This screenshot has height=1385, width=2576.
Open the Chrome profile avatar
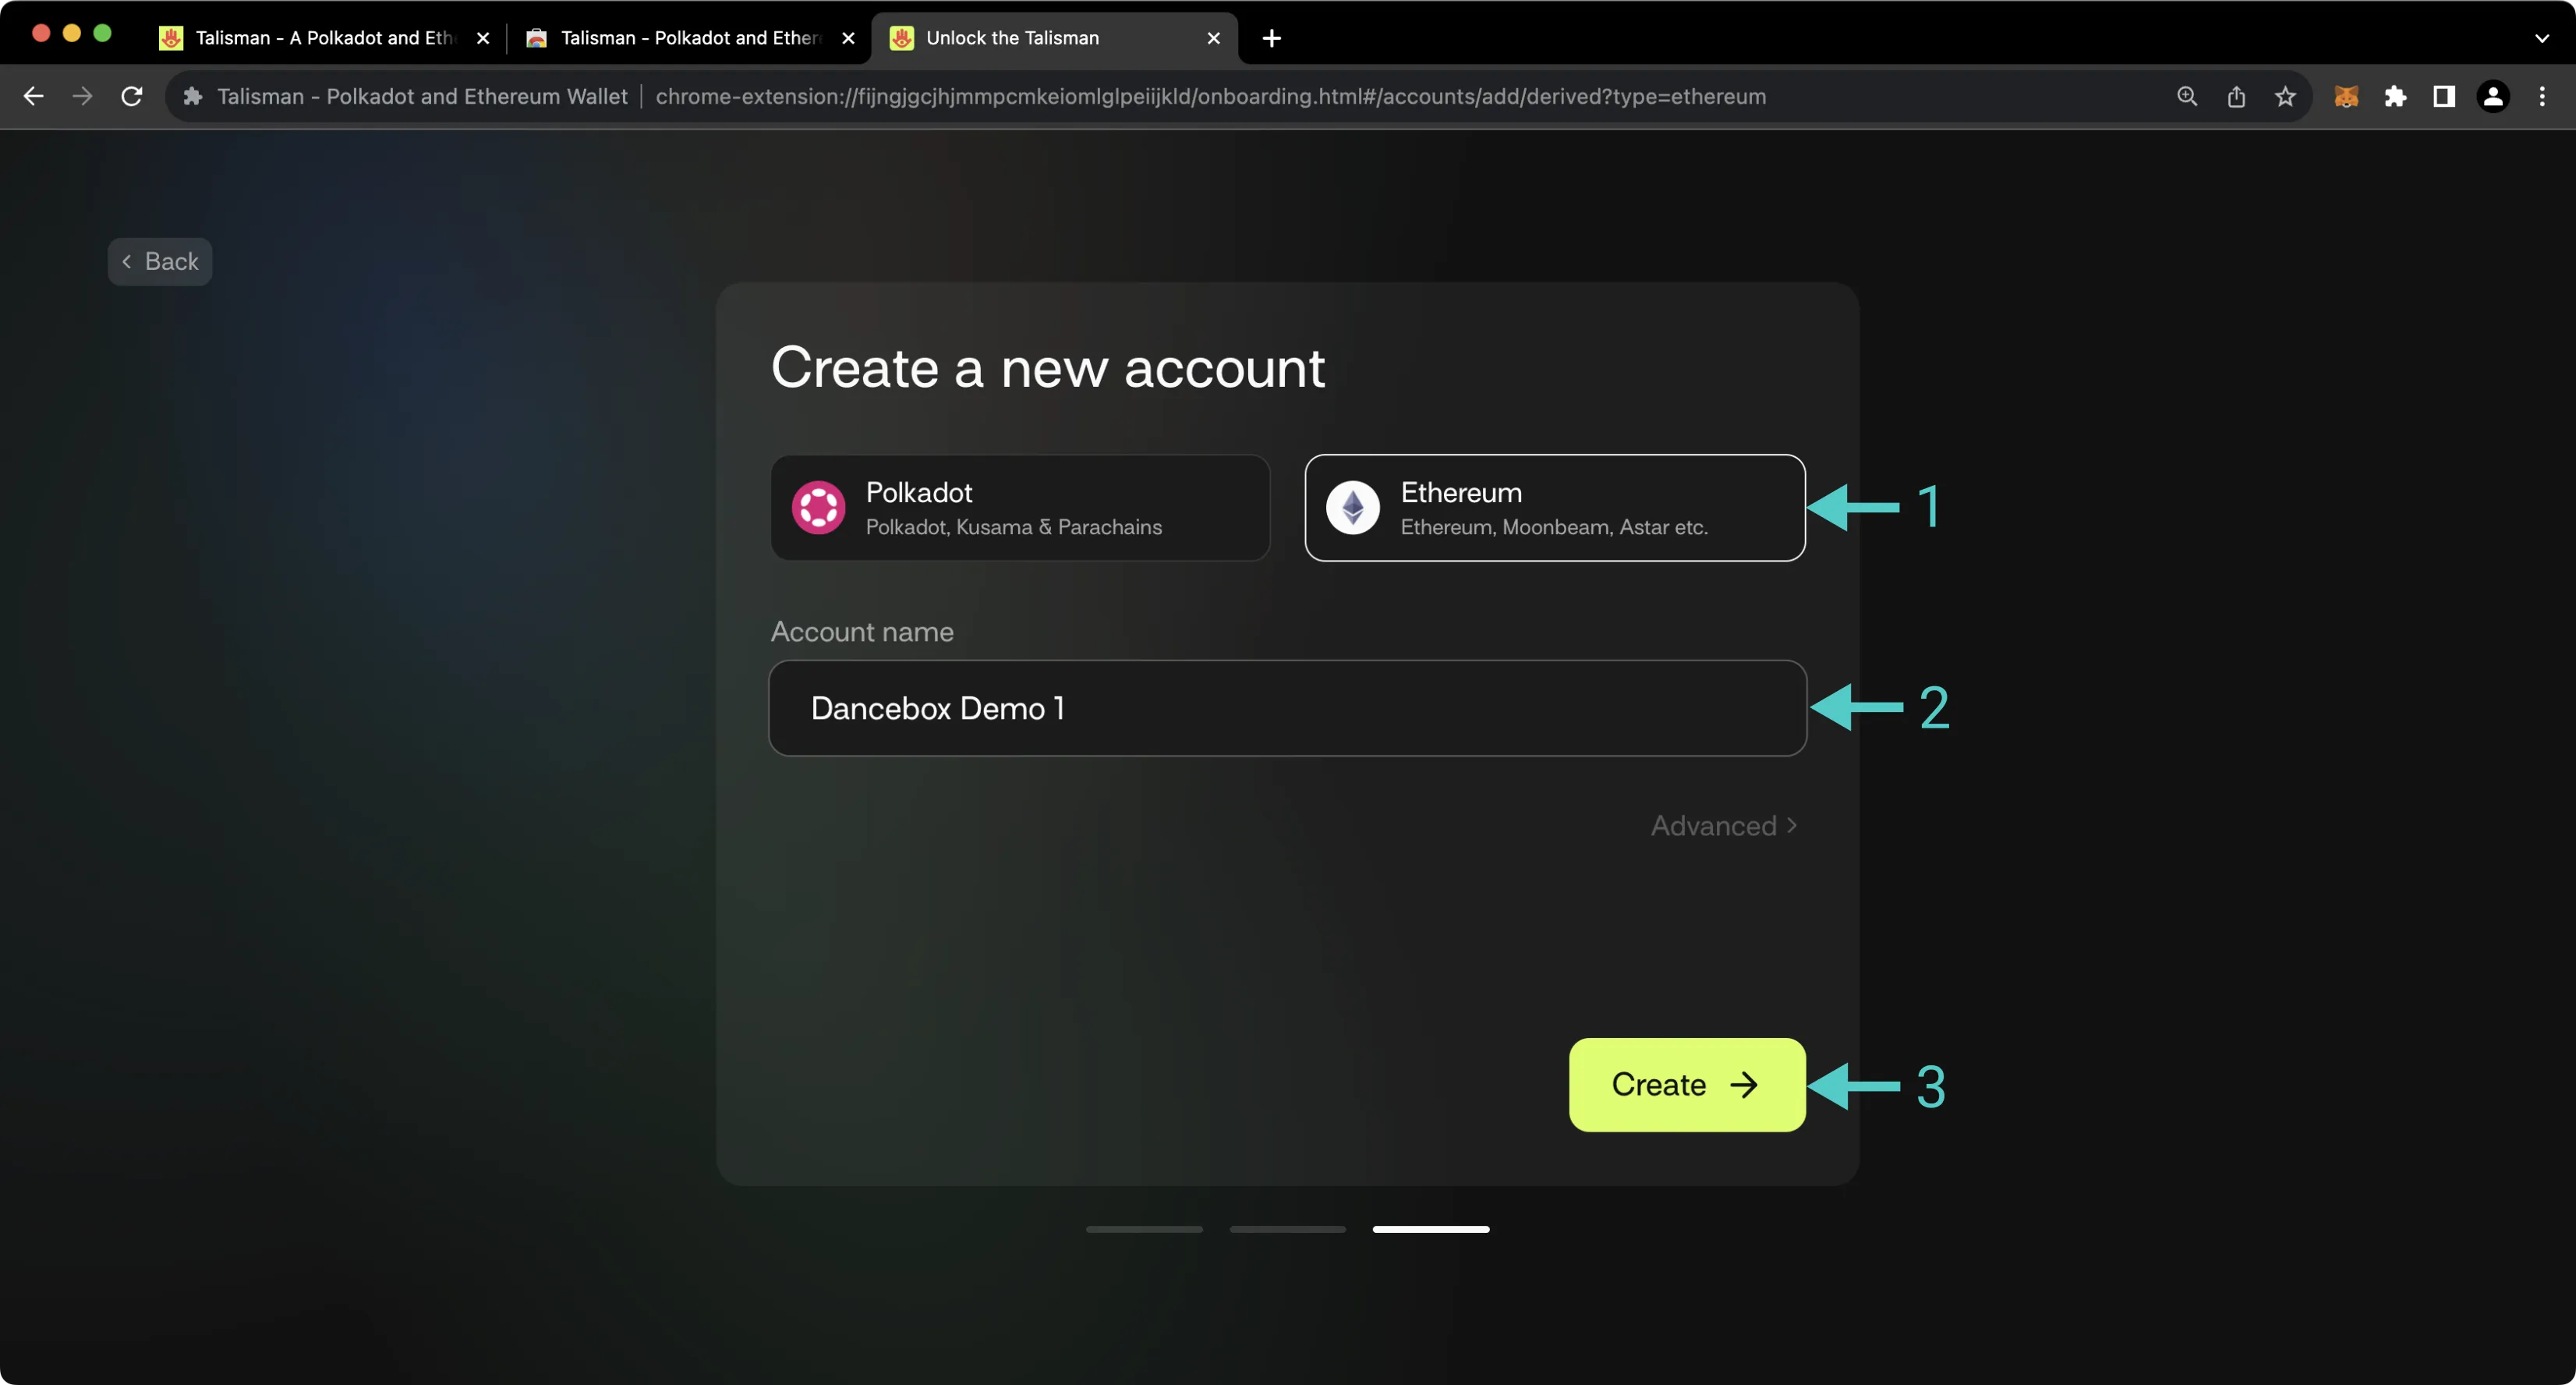click(x=2493, y=96)
